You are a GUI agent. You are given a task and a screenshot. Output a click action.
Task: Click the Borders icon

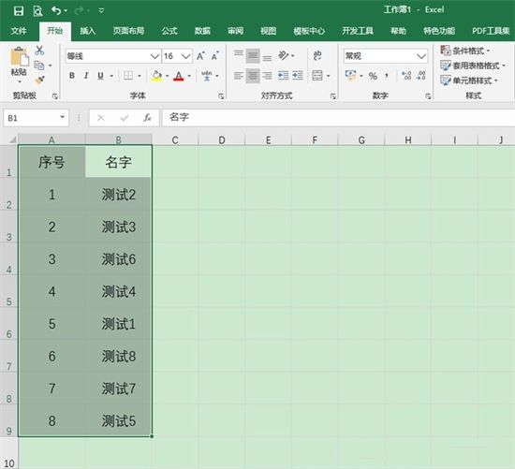pos(128,76)
